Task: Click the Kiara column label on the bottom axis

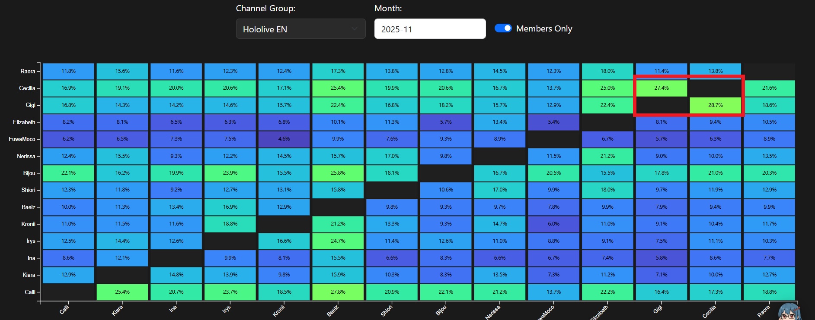Action: pyautogui.click(x=117, y=310)
